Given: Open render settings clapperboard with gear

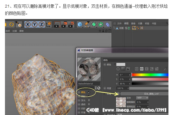Looking at the screenshot, I should pyautogui.click(x=71, y=25).
